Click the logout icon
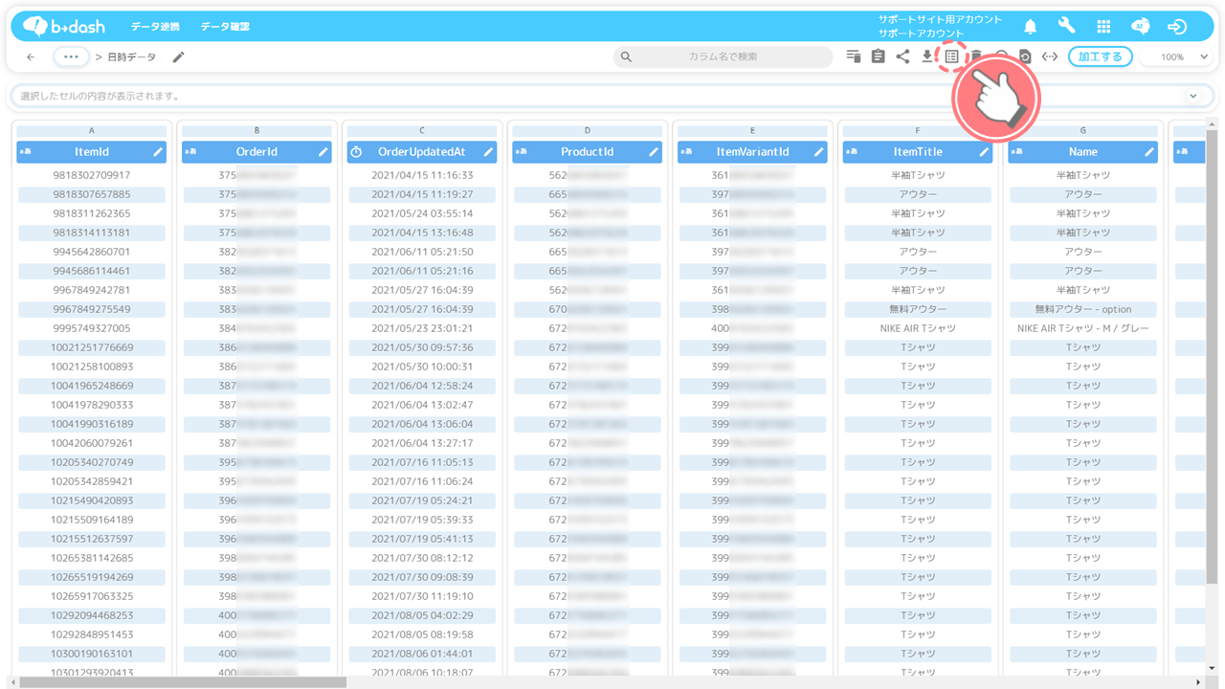This screenshot has height=689, width=1225. click(x=1177, y=27)
